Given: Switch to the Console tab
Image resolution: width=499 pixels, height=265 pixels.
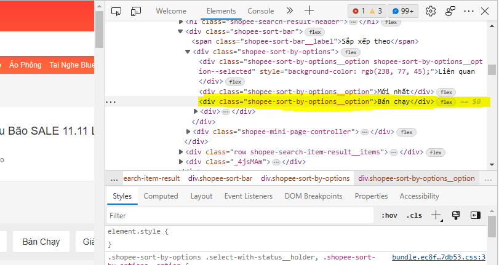Looking at the screenshot, I should 261,11.
